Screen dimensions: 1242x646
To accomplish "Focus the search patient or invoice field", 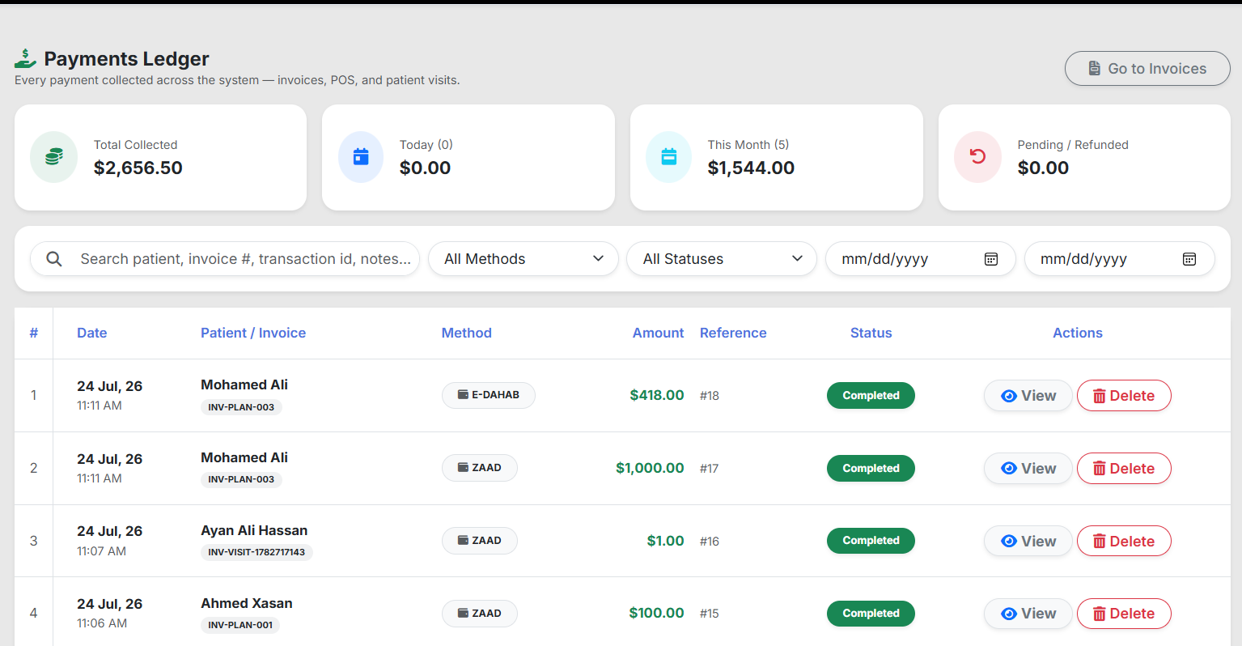I will (x=225, y=259).
